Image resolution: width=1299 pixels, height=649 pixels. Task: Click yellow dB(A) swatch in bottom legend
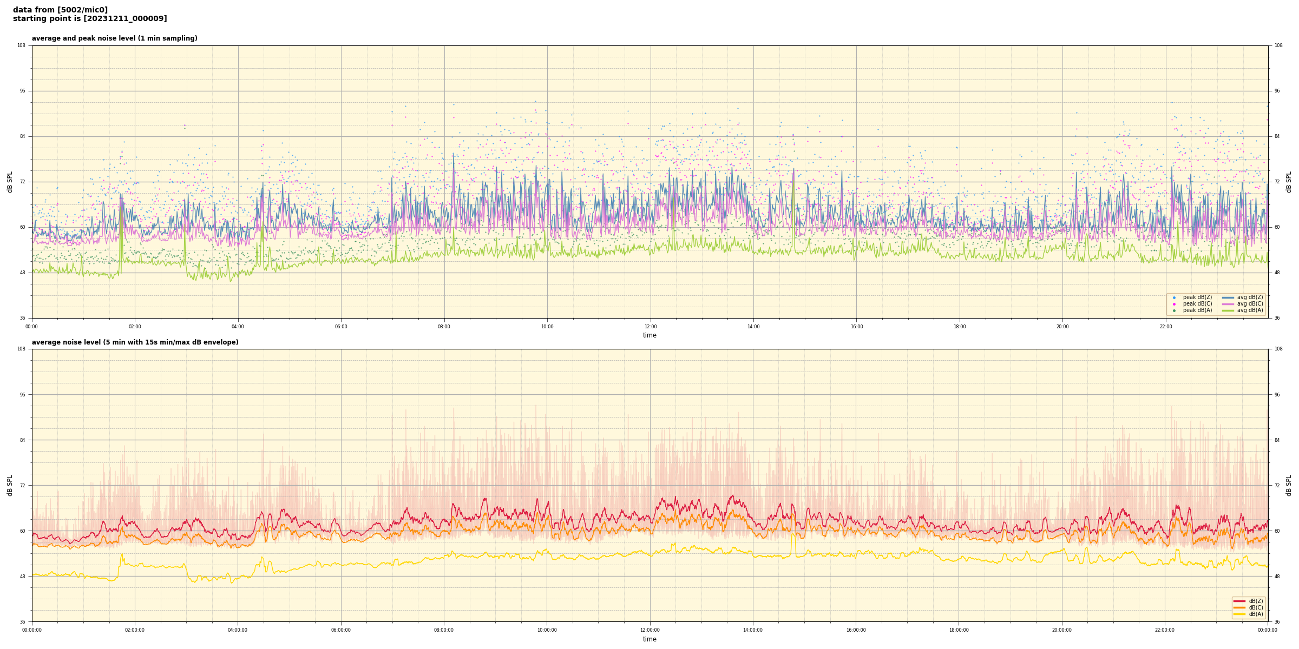point(1239,614)
